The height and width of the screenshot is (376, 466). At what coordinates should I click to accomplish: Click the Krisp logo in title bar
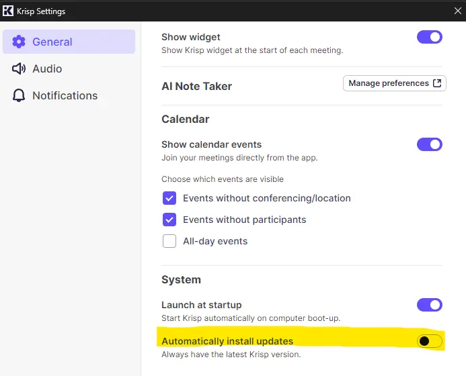pyautogui.click(x=8, y=11)
